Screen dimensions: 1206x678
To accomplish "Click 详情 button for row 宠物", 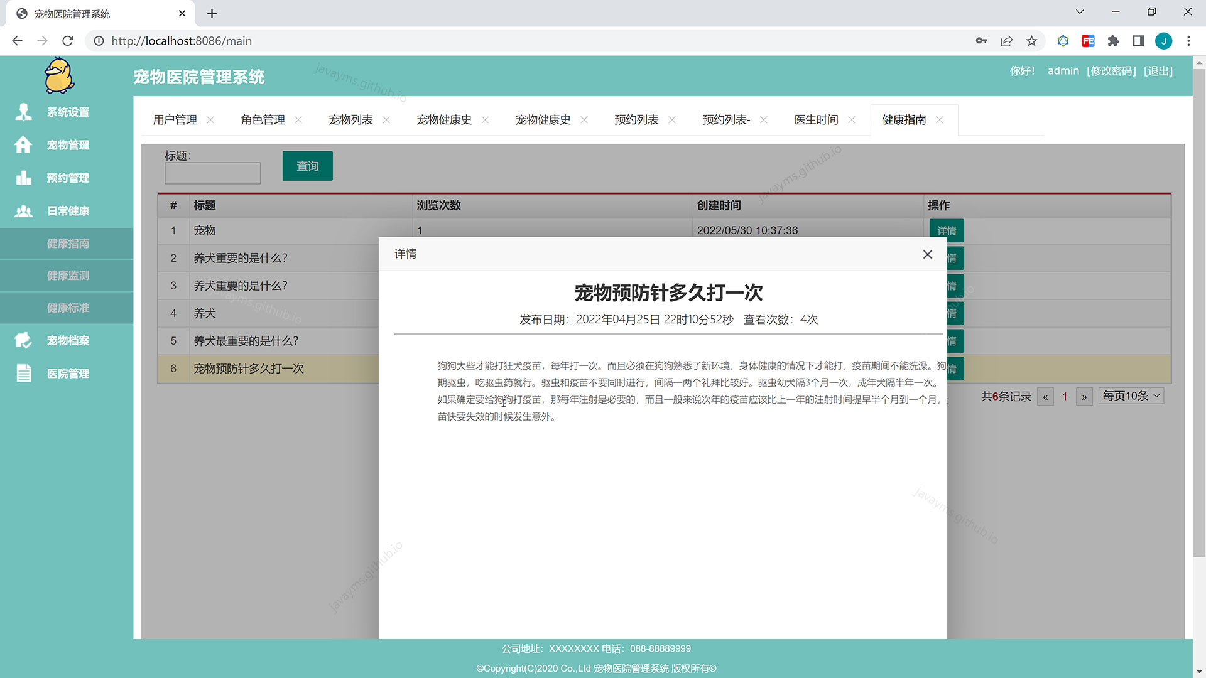I will [947, 230].
